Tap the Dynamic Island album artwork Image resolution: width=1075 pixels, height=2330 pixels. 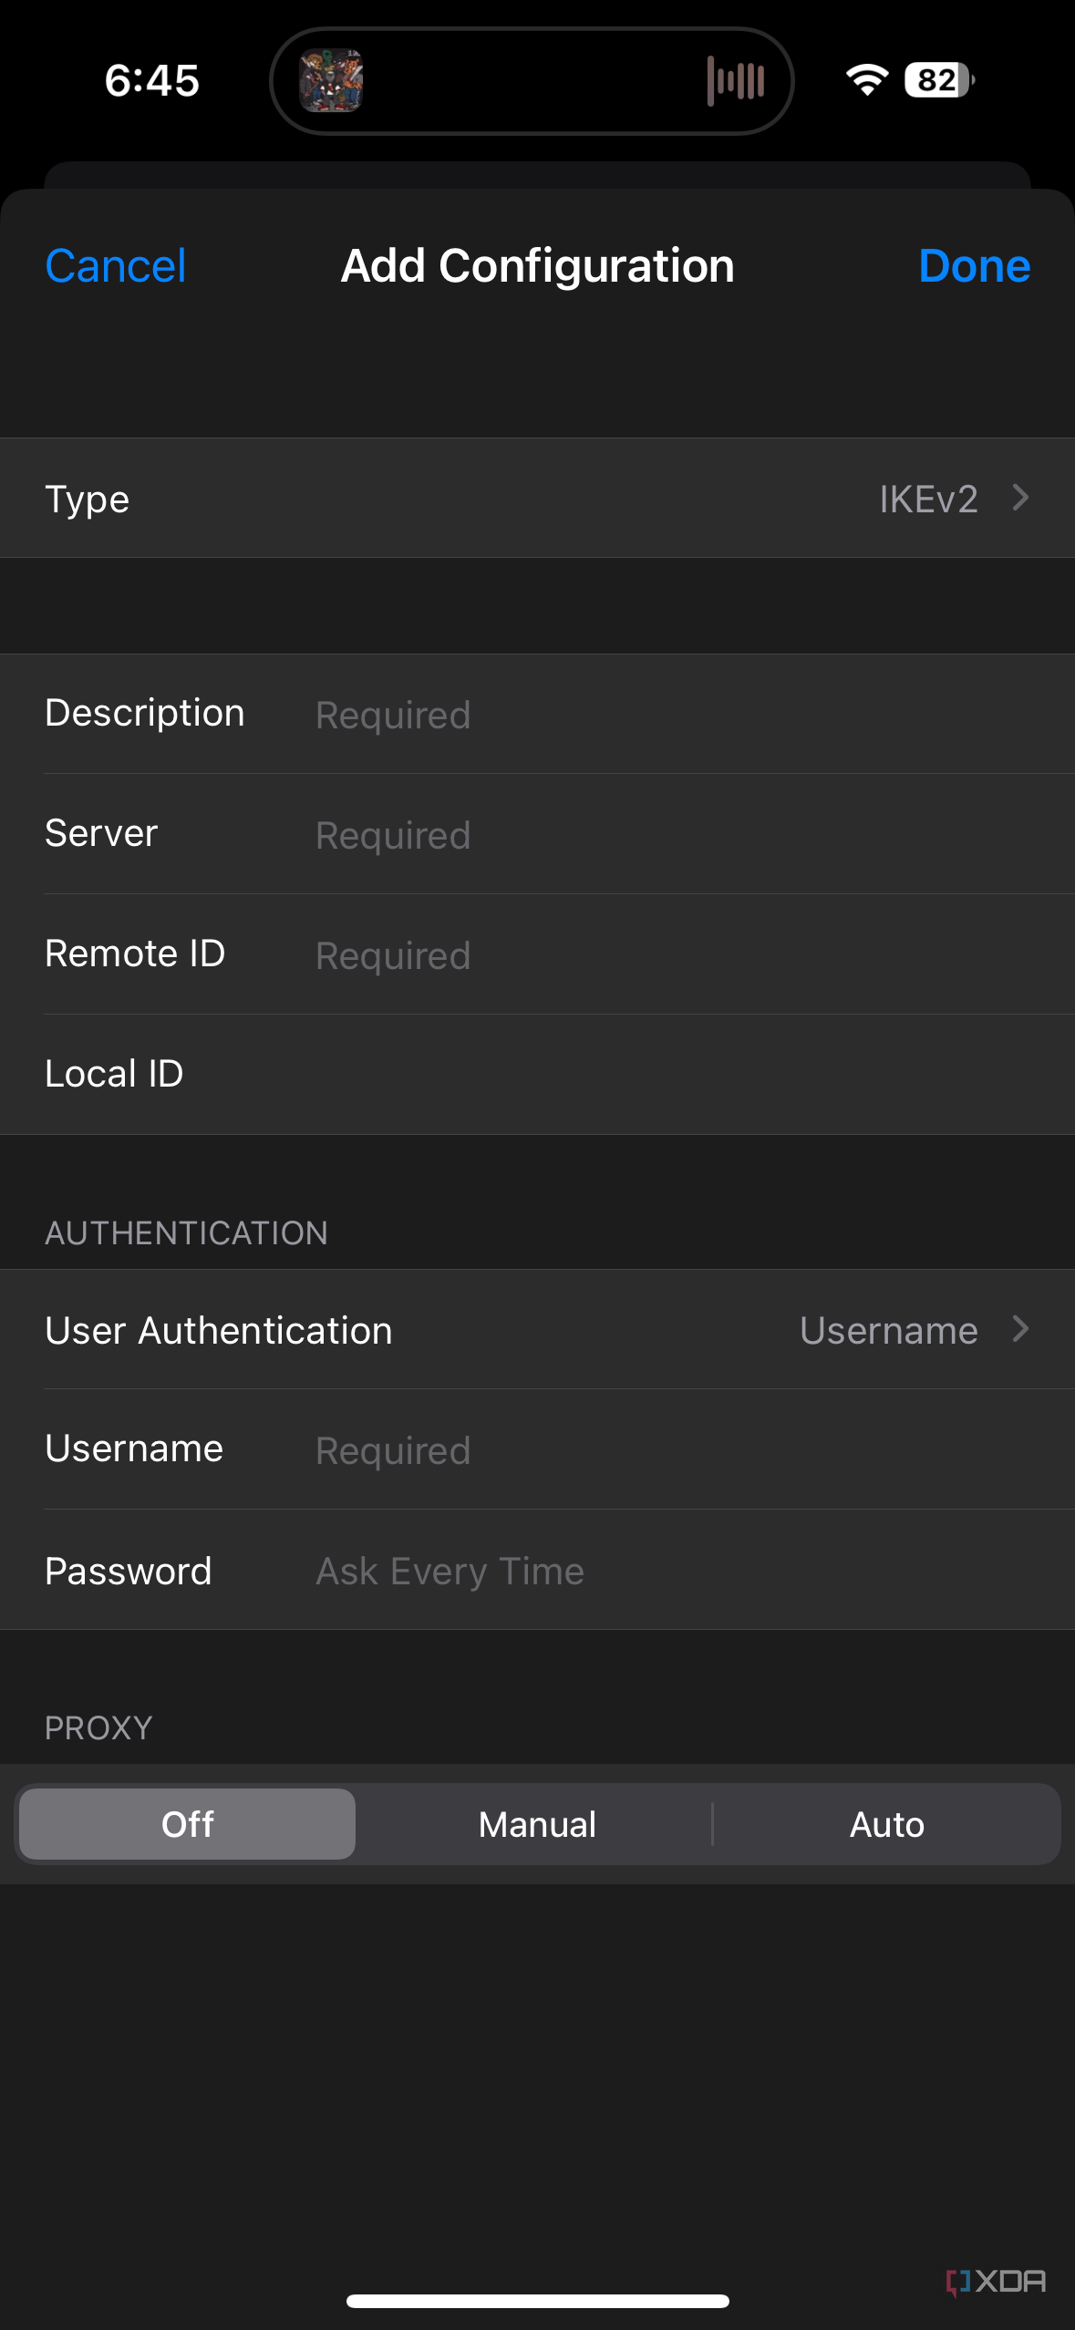coord(332,80)
